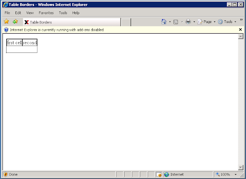This screenshot has width=246, height=179.
Task: Click the 100% zoom level button
Action: (x=224, y=174)
